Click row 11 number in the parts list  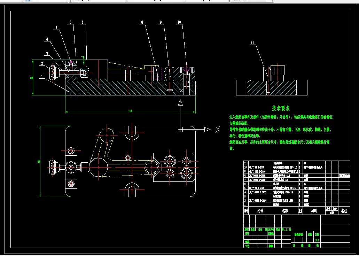pos(245,163)
